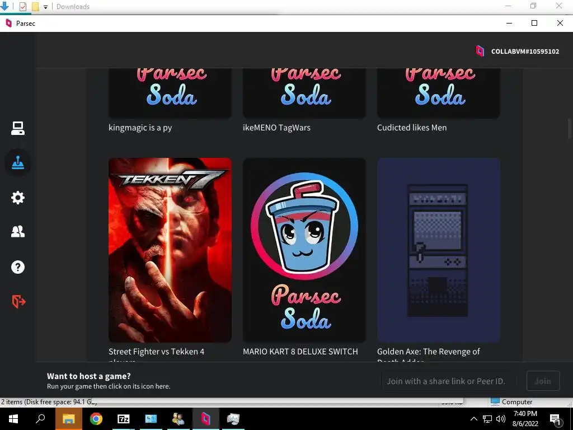This screenshot has height=430, width=573.
Task: Open Downloads window quick access dropdown arrow
Action: (x=45, y=7)
